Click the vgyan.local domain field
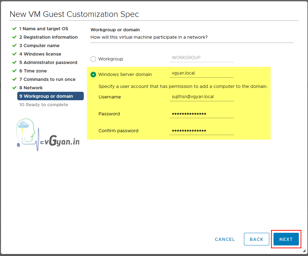This screenshot has height=256, width=308. pyautogui.click(x=201, y=73)
